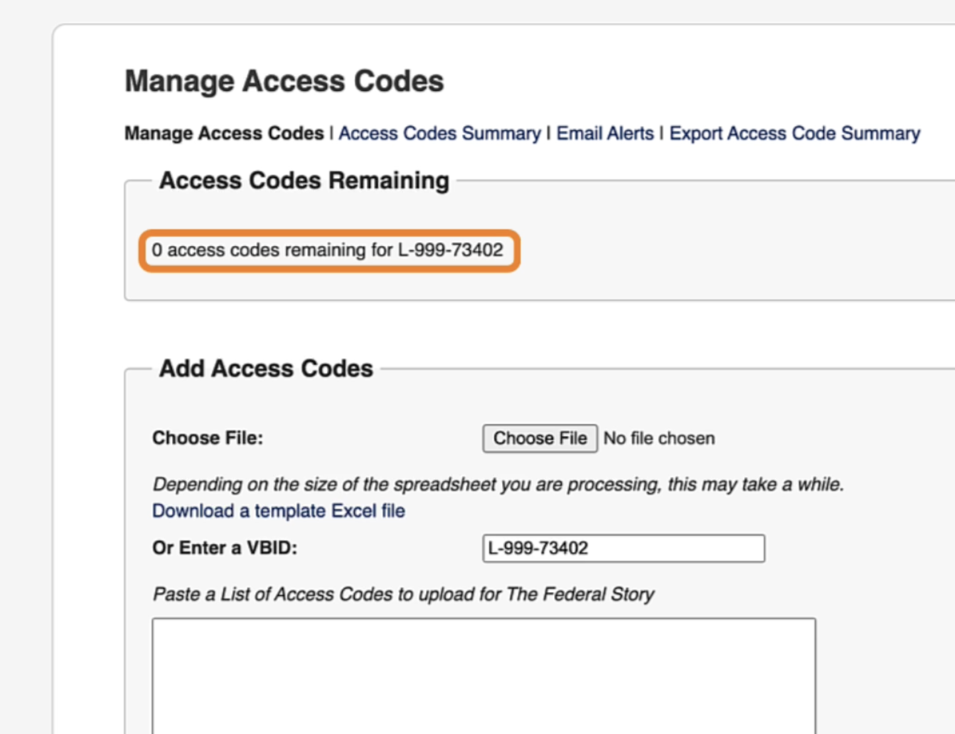This screenshot has width=955, height=734.
Task: Open the Access Codes Summary link
Action: click(439, 134)
